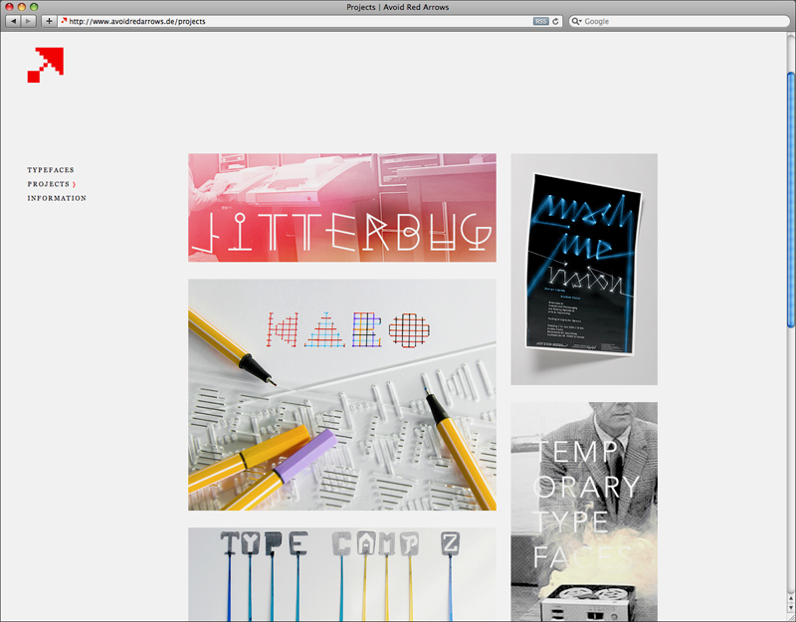
Task: Open the Jitterbug project banner
Action: pos(342,208)
